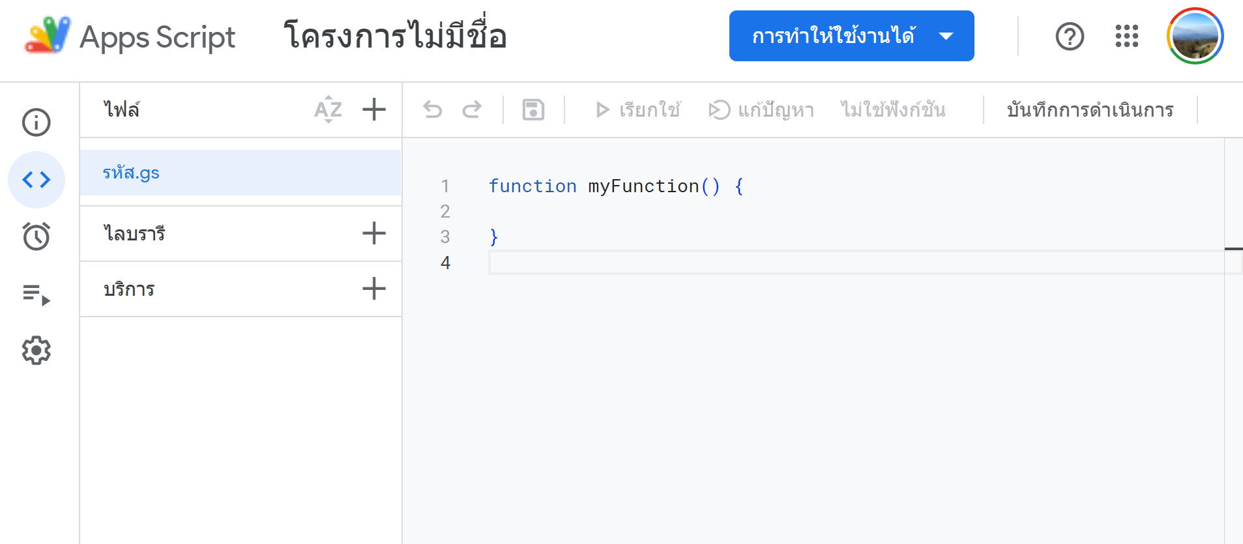The image size is (1243, 544).
Task: Open the deploy dropdown arrow
Action: (x=947, y=36)
